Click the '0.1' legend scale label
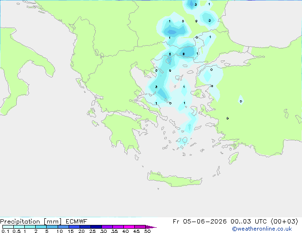Image resolution: width=302 pixels, height=233 pixels. click(5, 231)
